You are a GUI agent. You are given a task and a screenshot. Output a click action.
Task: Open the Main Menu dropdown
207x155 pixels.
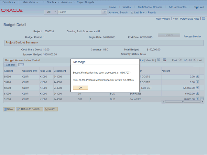(30, 2)
